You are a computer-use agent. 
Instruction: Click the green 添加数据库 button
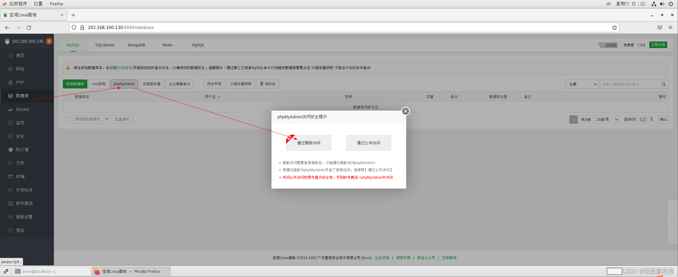75,84
